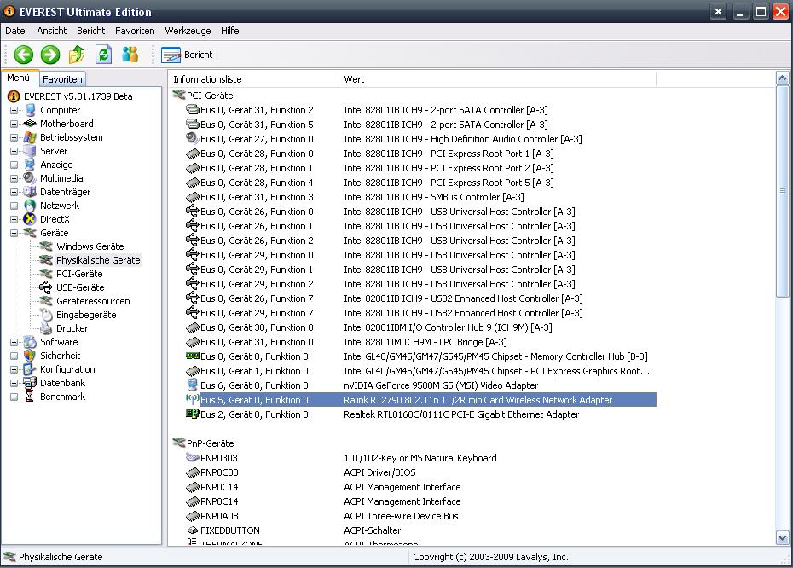Select the PNP0A08 list entry
The height and width of the screenshot is (568, 793).
coord(219,517)
